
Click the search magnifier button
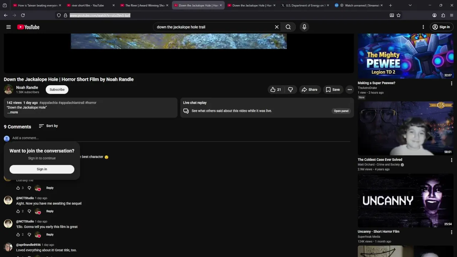coord(288,27)
